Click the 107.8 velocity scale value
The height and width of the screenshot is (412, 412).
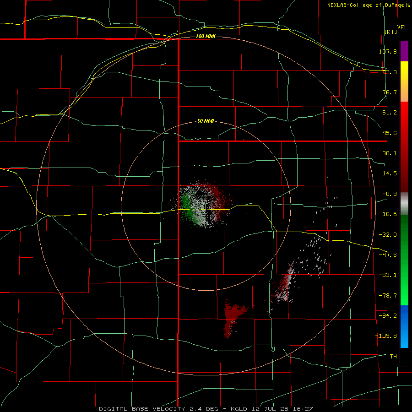(x=388, y=51)
